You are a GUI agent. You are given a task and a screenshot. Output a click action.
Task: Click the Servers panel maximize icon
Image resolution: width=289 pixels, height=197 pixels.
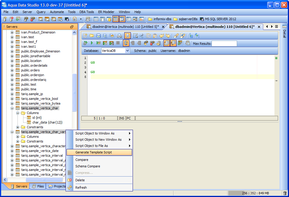pos(72,27)
